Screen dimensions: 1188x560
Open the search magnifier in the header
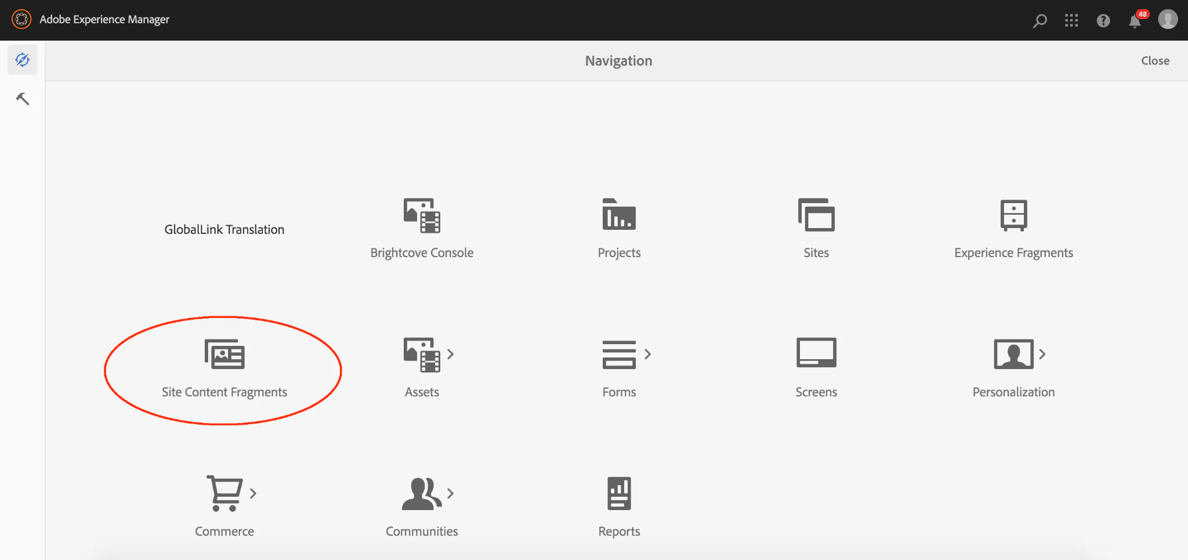pyautogui.click(x=1039, y=21)
